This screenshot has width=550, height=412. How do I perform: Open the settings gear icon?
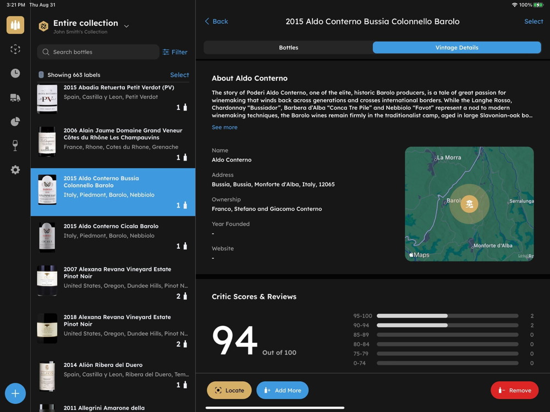[15, 170]
